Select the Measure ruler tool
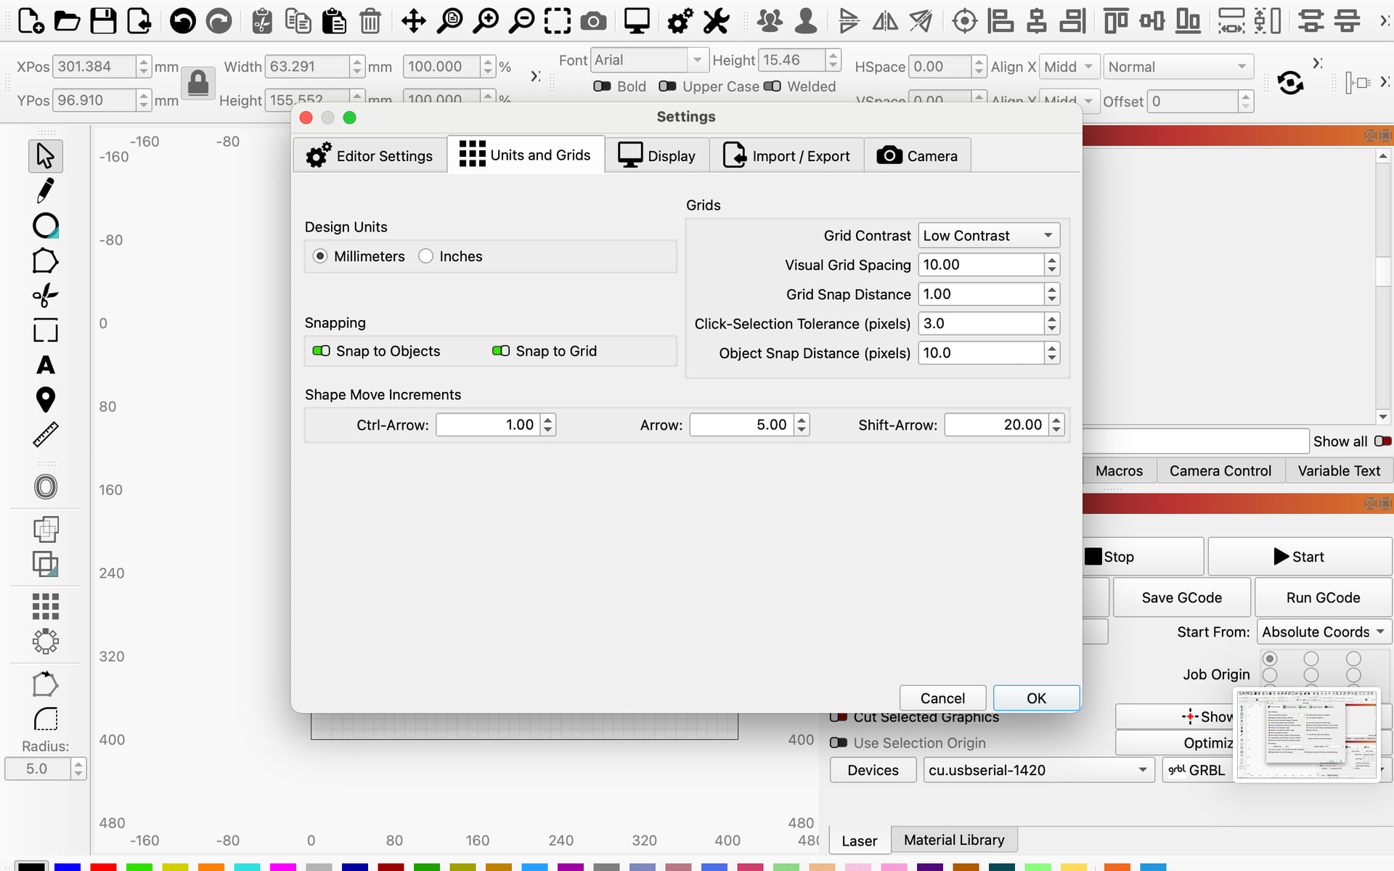This screenshot has width=1394, height=871. tap(45, 435)
